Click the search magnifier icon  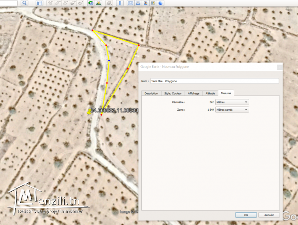(x=24, y=3)
